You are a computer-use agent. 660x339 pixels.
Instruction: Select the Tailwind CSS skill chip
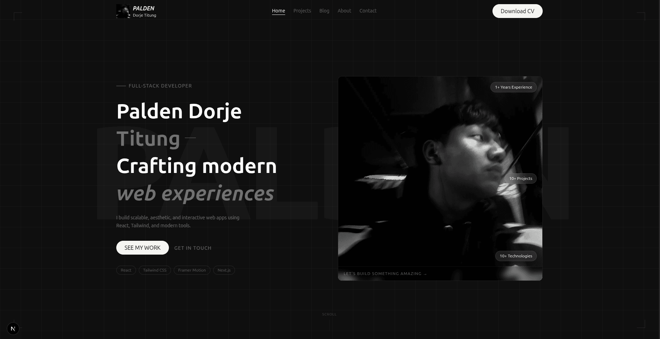pyautogui.click(x=154, y=270)
